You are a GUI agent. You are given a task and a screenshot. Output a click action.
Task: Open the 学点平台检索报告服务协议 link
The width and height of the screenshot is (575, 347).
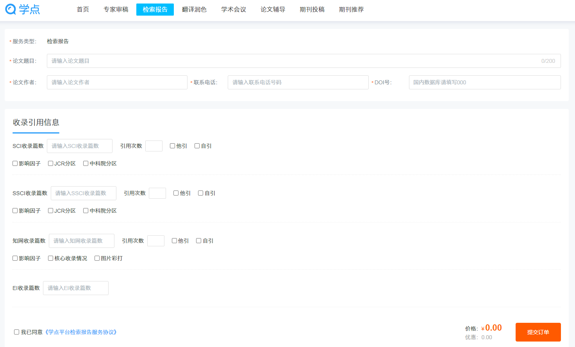[x=80, y=332]
